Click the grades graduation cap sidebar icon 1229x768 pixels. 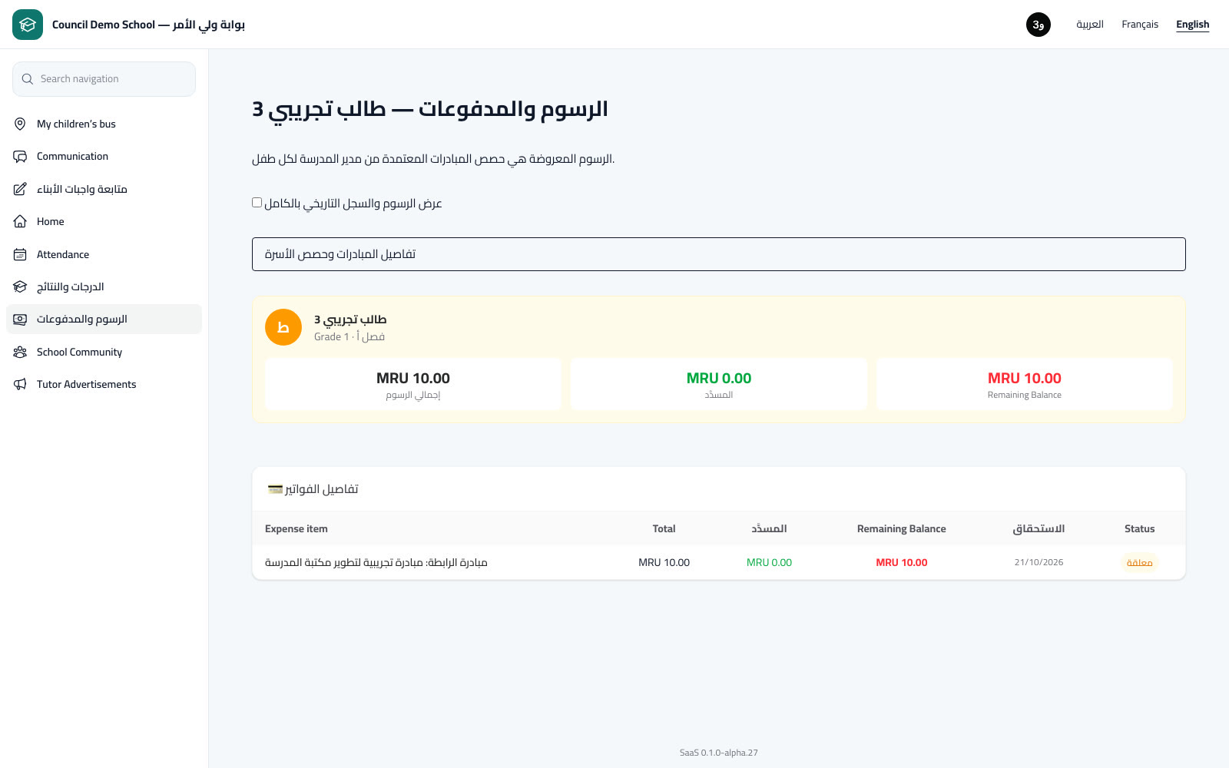pyautogui.click(x=20, y=286)
